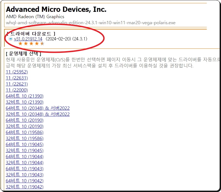Screen dimensions: 221x192
Task: Select 32비트 10 (19586) OS link
Action: click(x=25, y=139)
